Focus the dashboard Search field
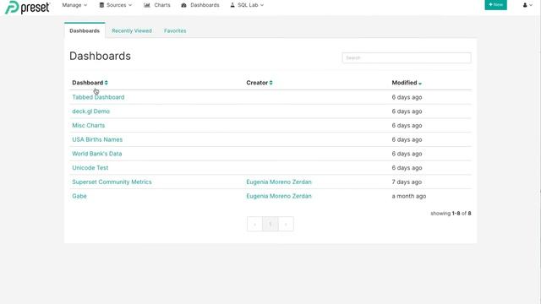 tap(407, 58)
